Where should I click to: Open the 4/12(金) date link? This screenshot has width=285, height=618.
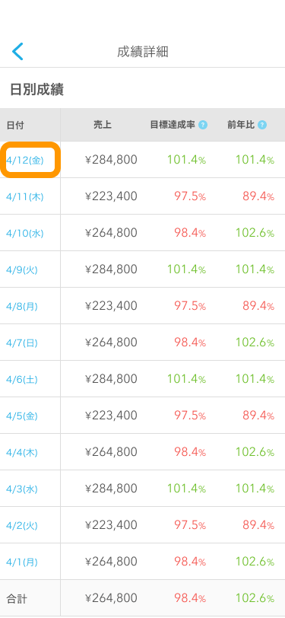(25, 161)
